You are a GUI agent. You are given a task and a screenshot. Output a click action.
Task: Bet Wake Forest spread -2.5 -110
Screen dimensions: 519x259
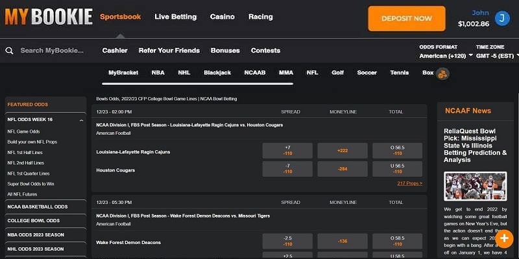[287, 242]
